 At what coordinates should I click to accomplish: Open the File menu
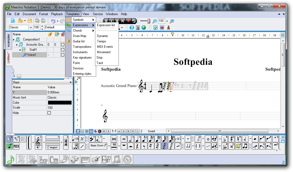click(x=9, y=14)
